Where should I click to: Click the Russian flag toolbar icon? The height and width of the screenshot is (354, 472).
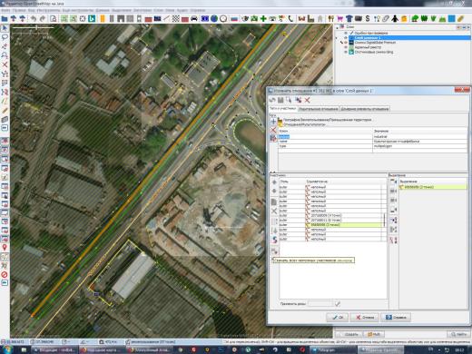(x=234, y=19)
